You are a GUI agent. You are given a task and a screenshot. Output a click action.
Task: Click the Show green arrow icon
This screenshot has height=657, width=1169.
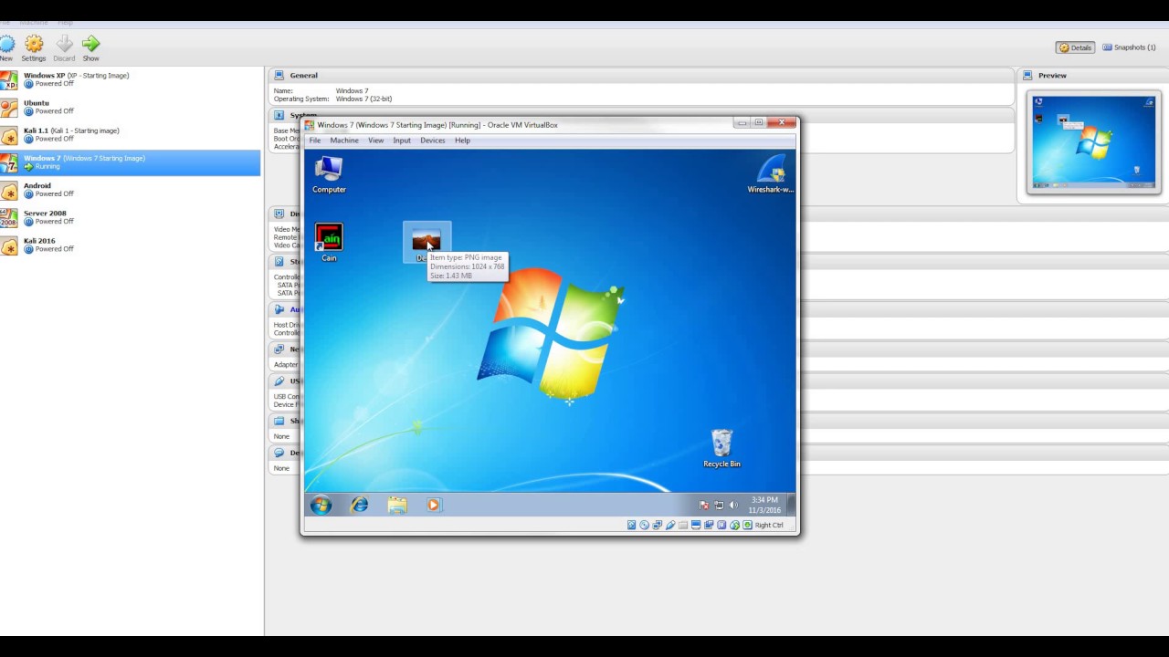(x=90, y=45)
